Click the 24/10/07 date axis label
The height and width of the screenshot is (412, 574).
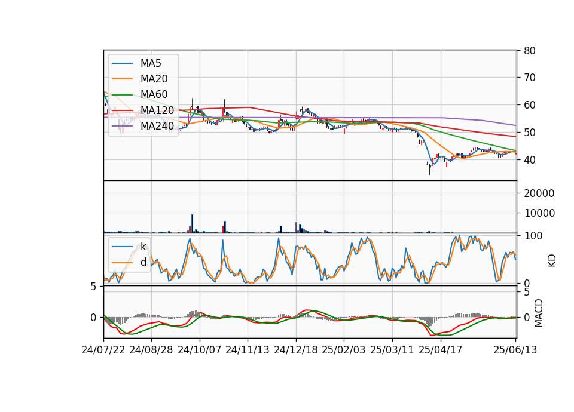(x=200, y=350)
